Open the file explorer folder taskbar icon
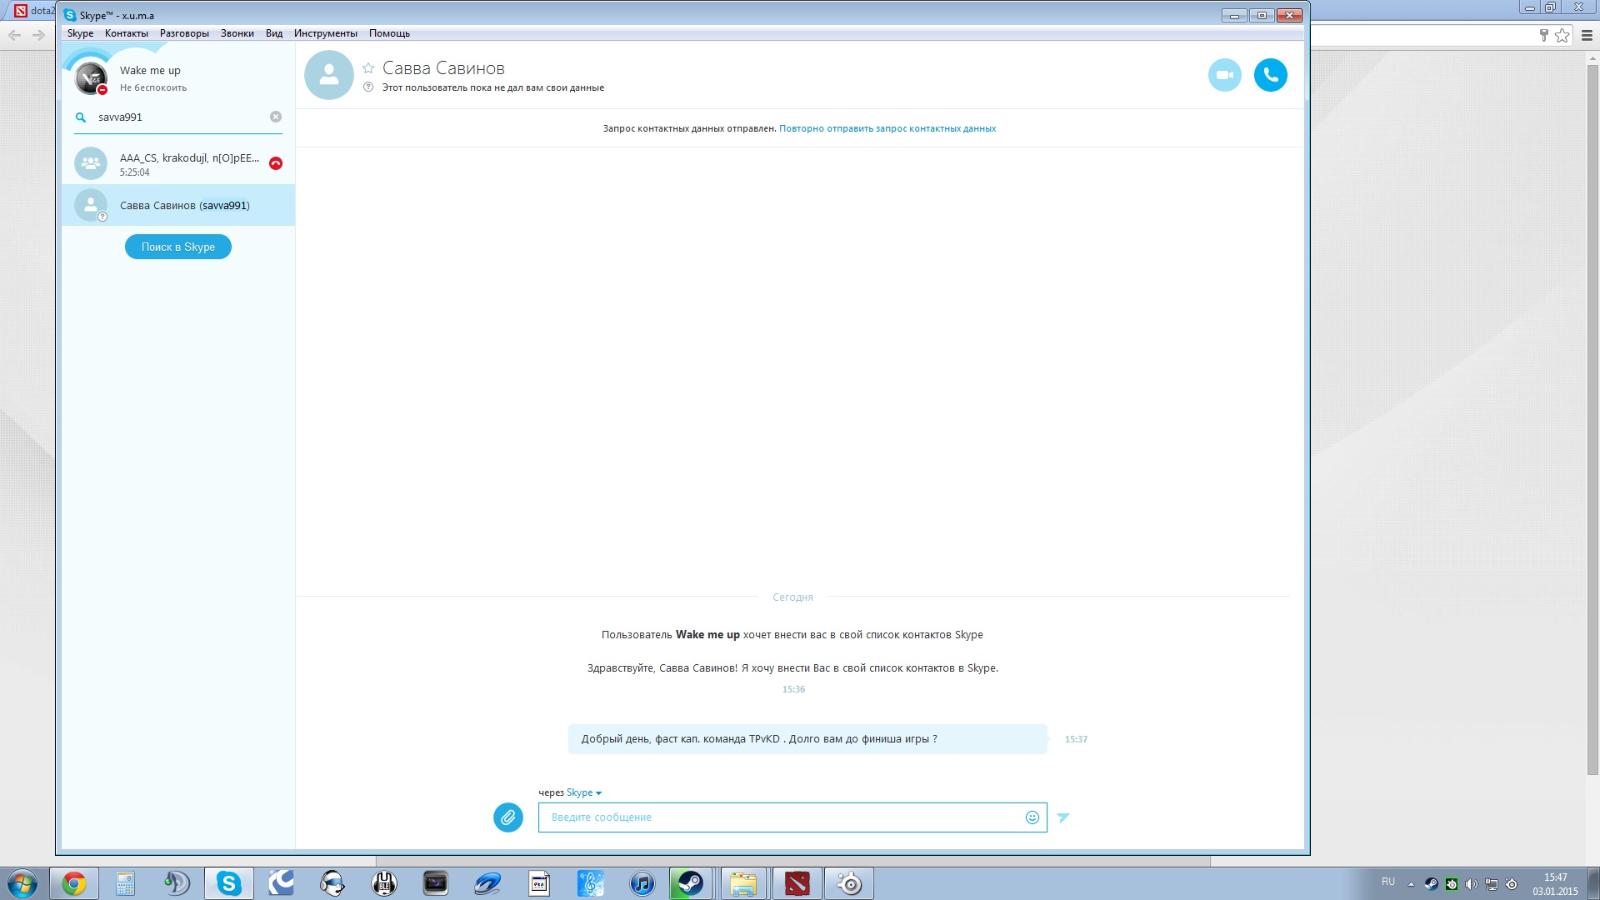The height and width of the screenshot is (900, 1600). click(743, 883)
